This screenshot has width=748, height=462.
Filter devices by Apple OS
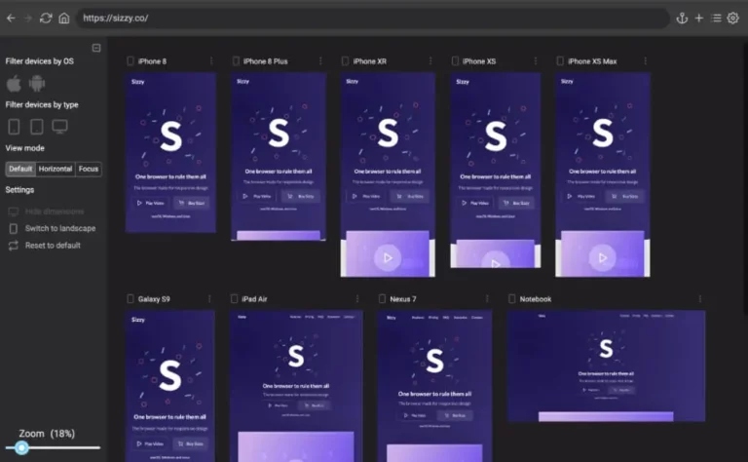coord(14,84)
